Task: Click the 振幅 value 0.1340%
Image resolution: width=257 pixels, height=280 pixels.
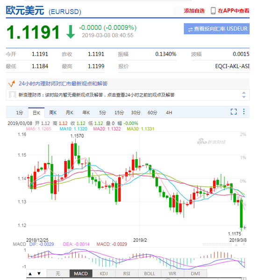Action: click(165, 54)
